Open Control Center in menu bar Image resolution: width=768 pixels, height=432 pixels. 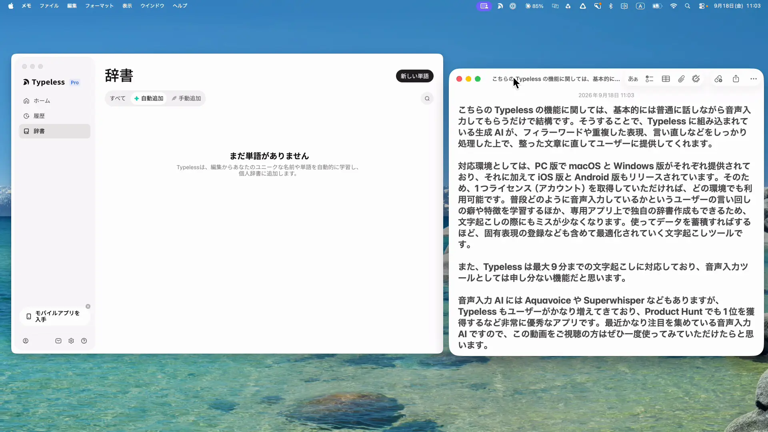(x=703, y=6)
